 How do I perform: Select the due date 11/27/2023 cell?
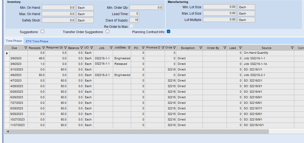click(x=19, y=125)
